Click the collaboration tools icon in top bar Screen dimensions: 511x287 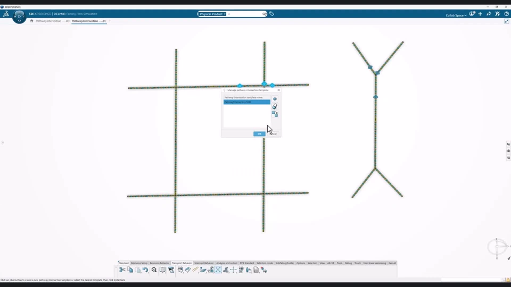click(498, 14)
